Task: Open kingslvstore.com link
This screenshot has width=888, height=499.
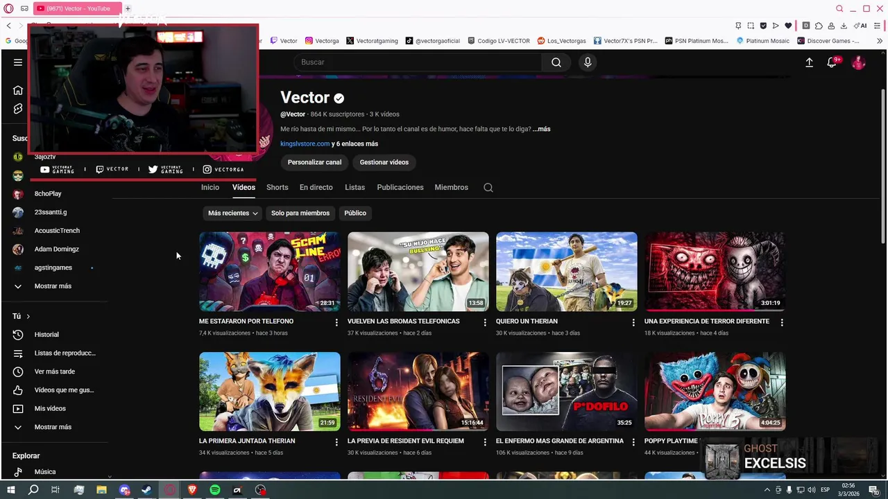Action: [305, 144]
